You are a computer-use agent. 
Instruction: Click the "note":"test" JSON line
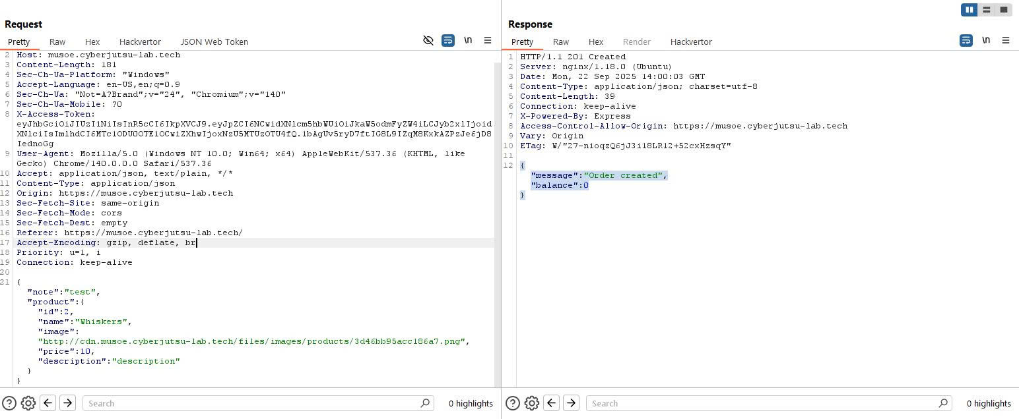(x=64, y=292)
